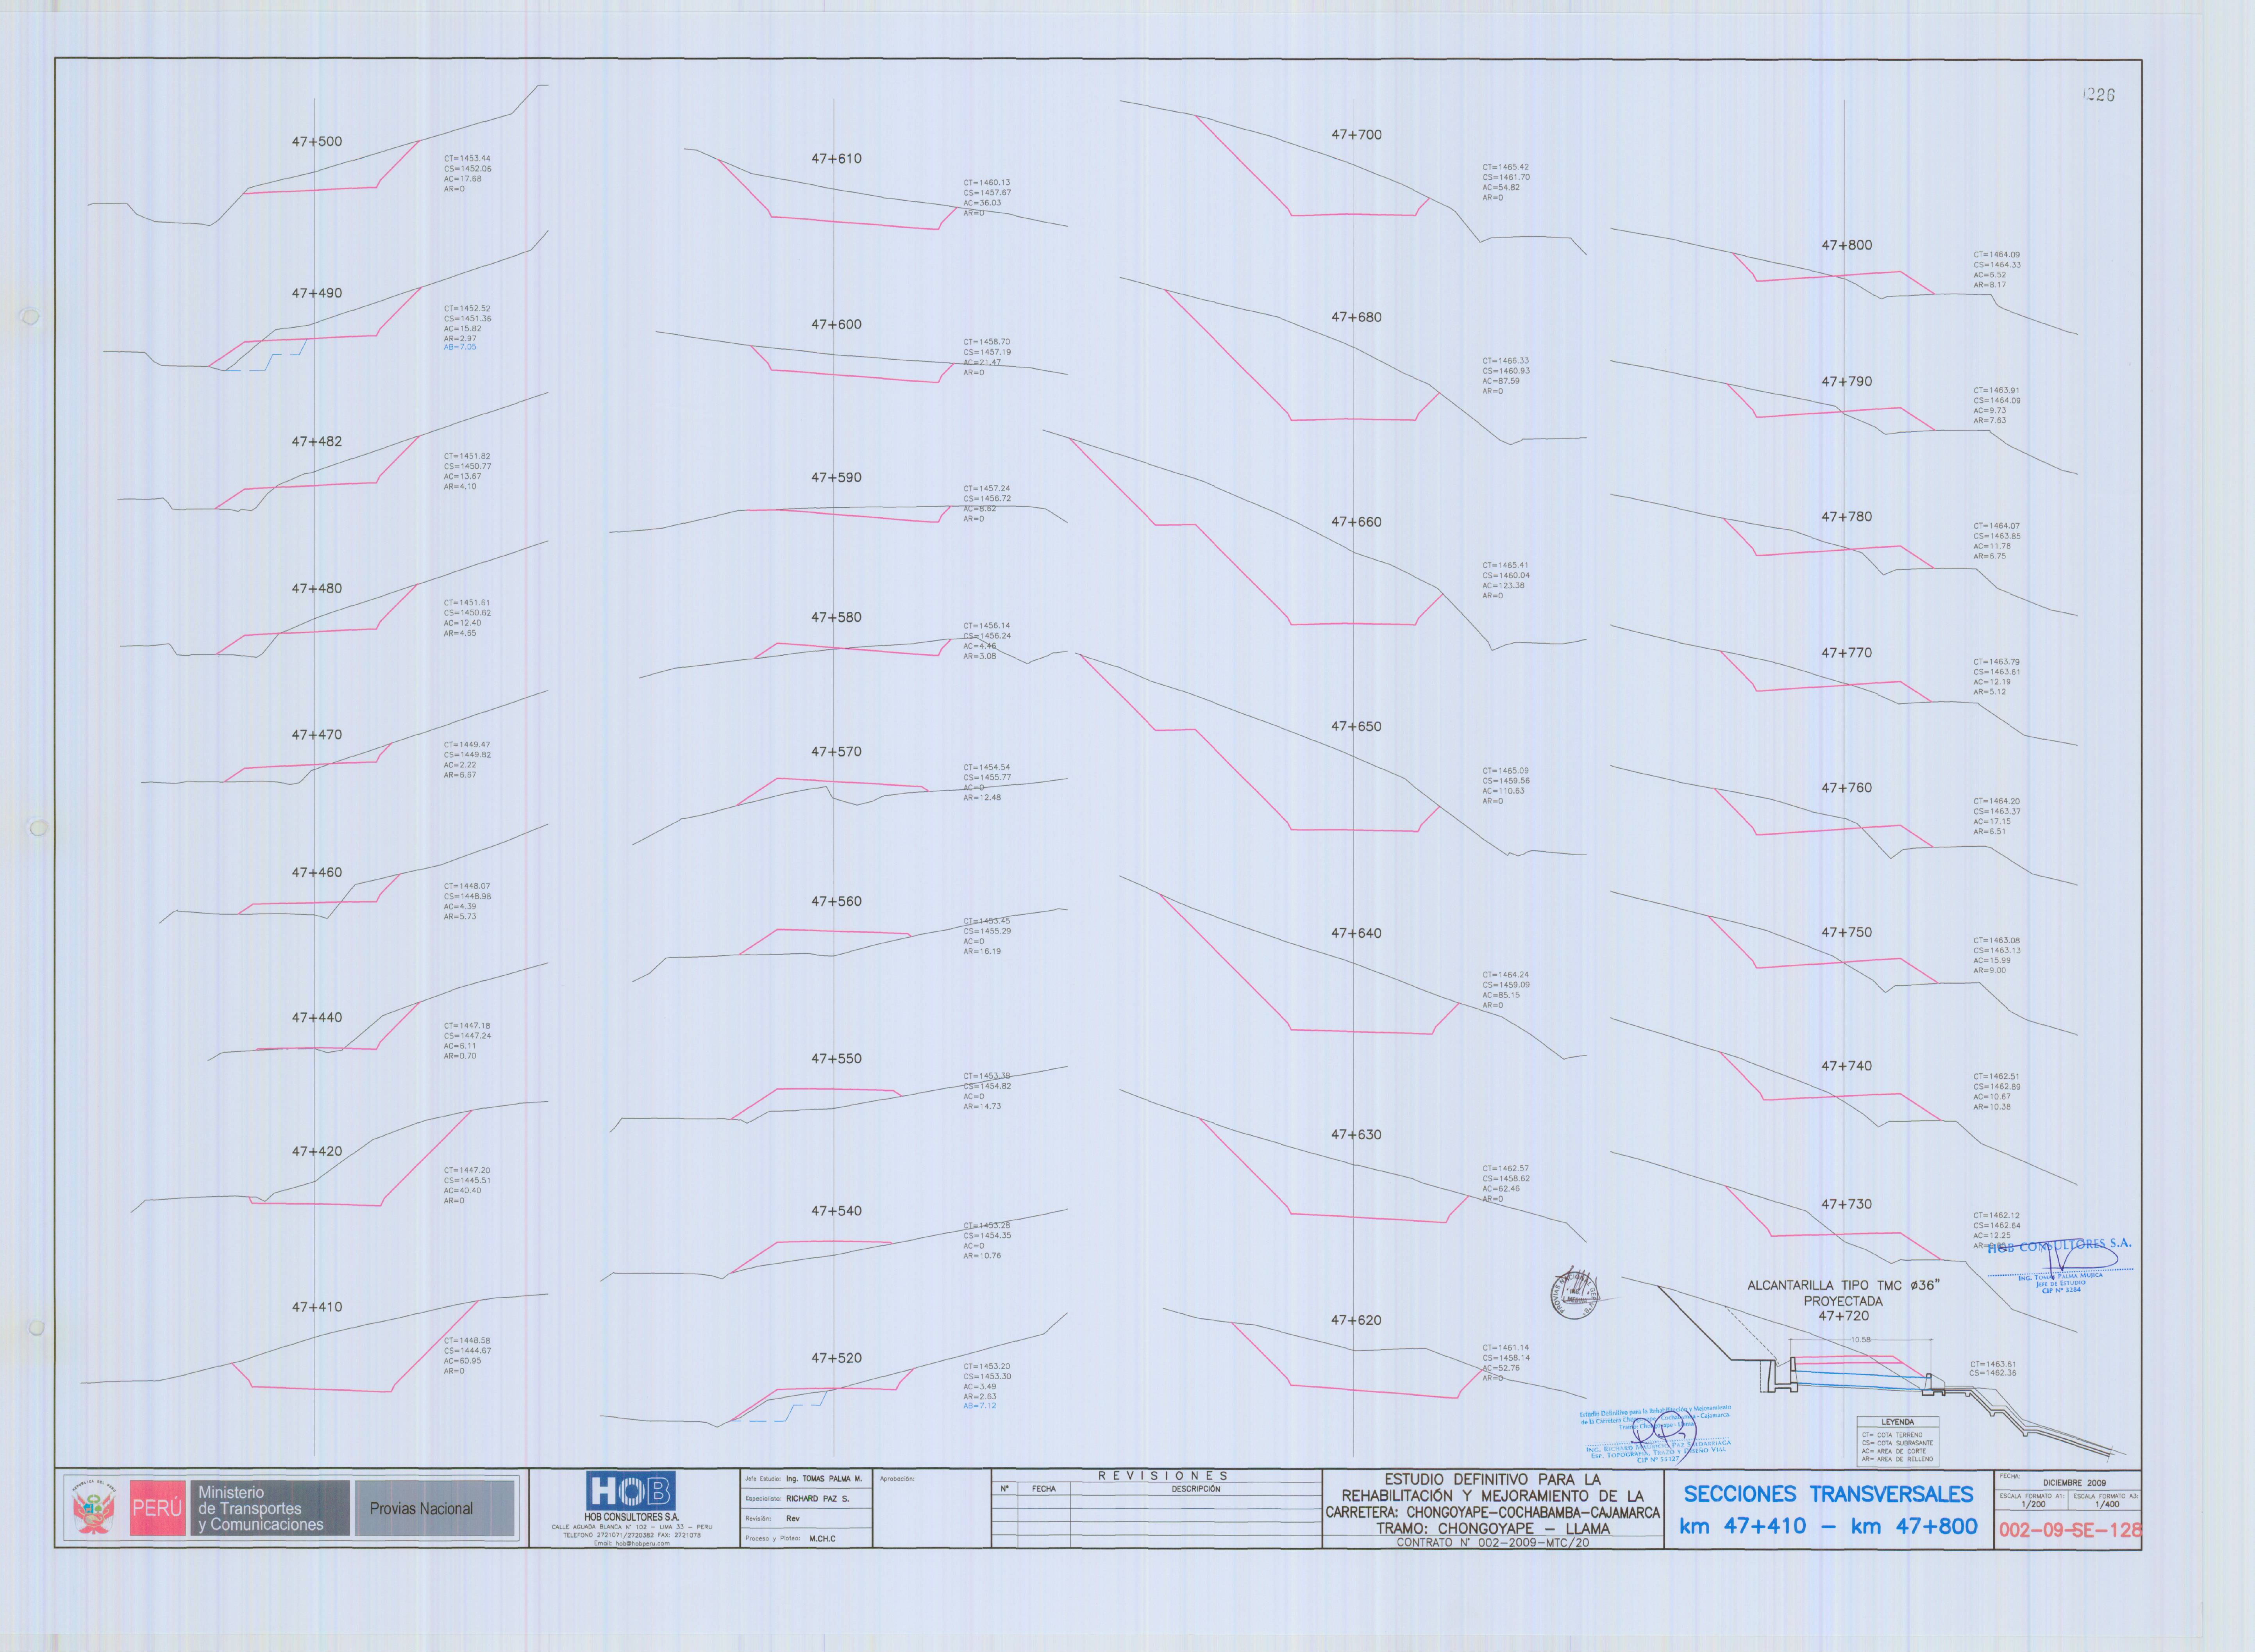
Task: Click the 'LEYENDA' legend box header
Action: click(x=1898, y=1422)
